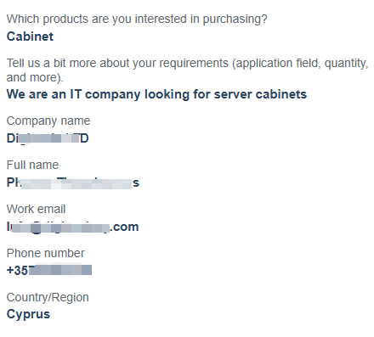Click the 'Which products are you interested' question
Screen dimensions: 374x337
(137, 20)
